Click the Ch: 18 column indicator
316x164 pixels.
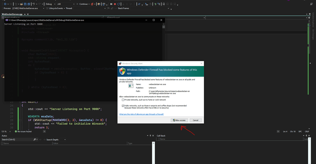293,132
